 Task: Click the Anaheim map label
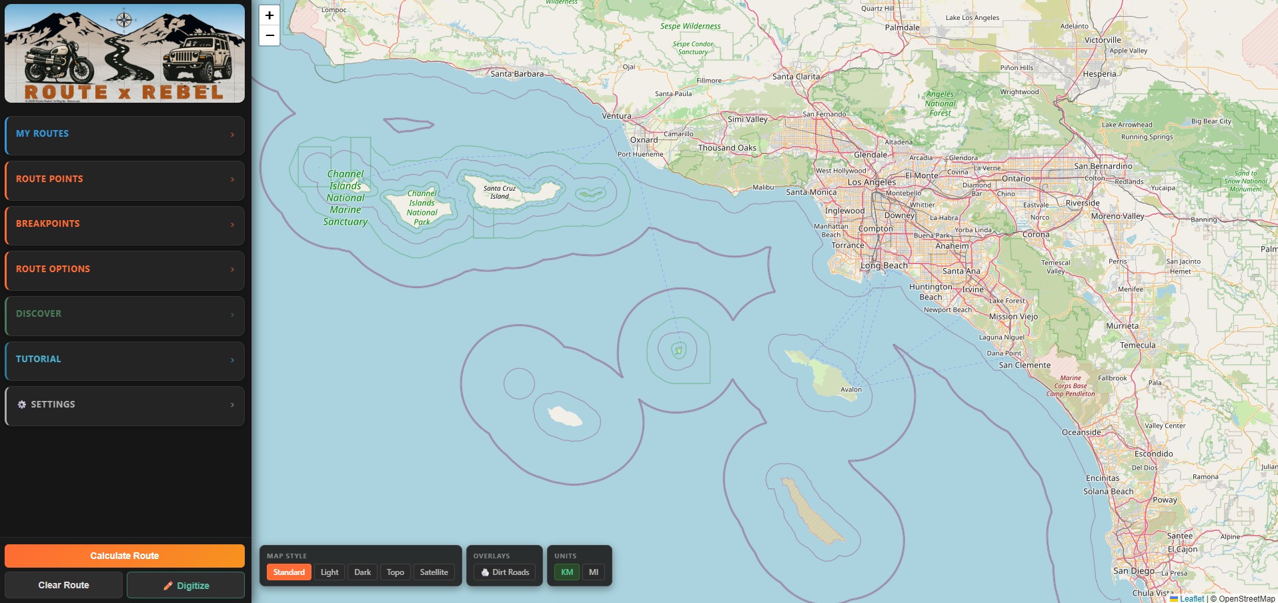coord(952,245)
